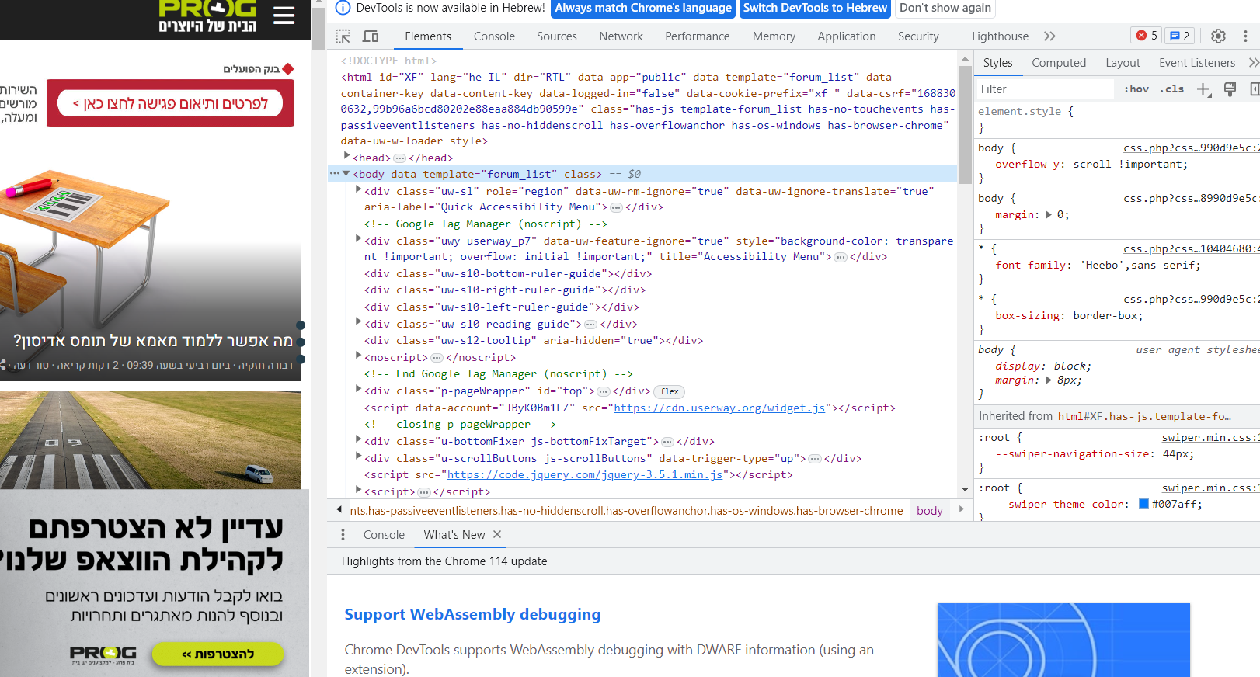The height and width of the screenshot is (677, 1260).
Task: Open the Application tab
Action: 847,36
